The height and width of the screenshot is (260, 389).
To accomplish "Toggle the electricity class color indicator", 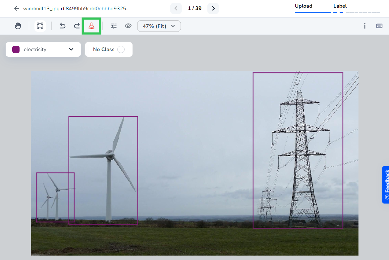I will pyautogui.click(x=16, y=49).
